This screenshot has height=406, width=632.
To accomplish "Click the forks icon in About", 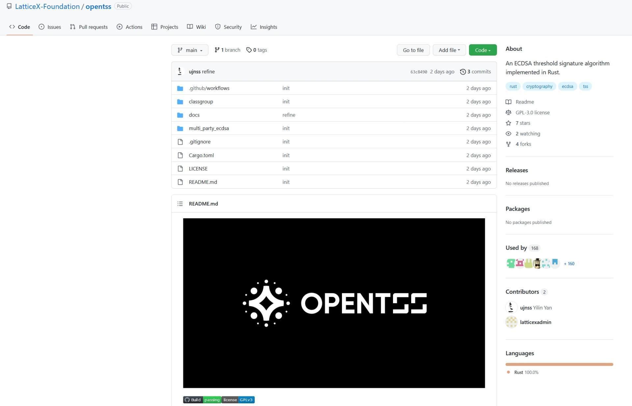I will 508,144.
